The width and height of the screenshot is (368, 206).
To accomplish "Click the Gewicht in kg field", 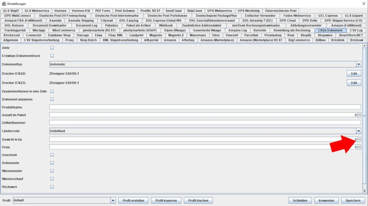I will point(203,139).
